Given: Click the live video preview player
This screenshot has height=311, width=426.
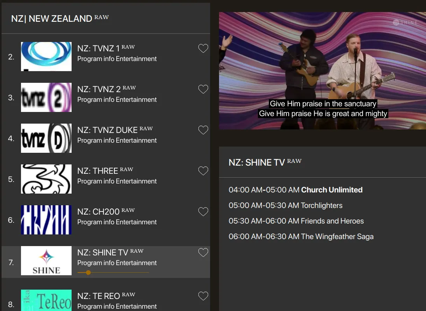Looking at the screenshot, I should [323, 71].
